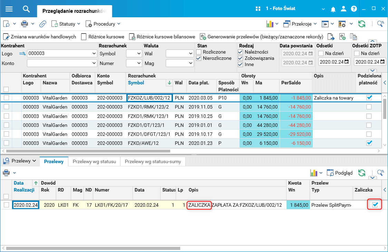Click the help question mark icon
The height and width of the screenshot is (252, 388).
tap(354, 9)
